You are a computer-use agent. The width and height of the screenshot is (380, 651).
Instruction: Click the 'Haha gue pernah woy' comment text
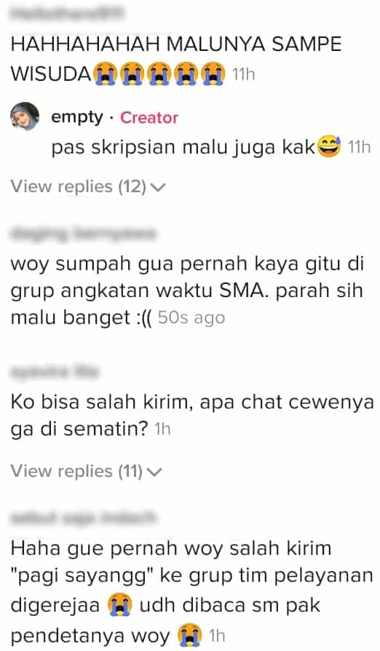point(191,591)
